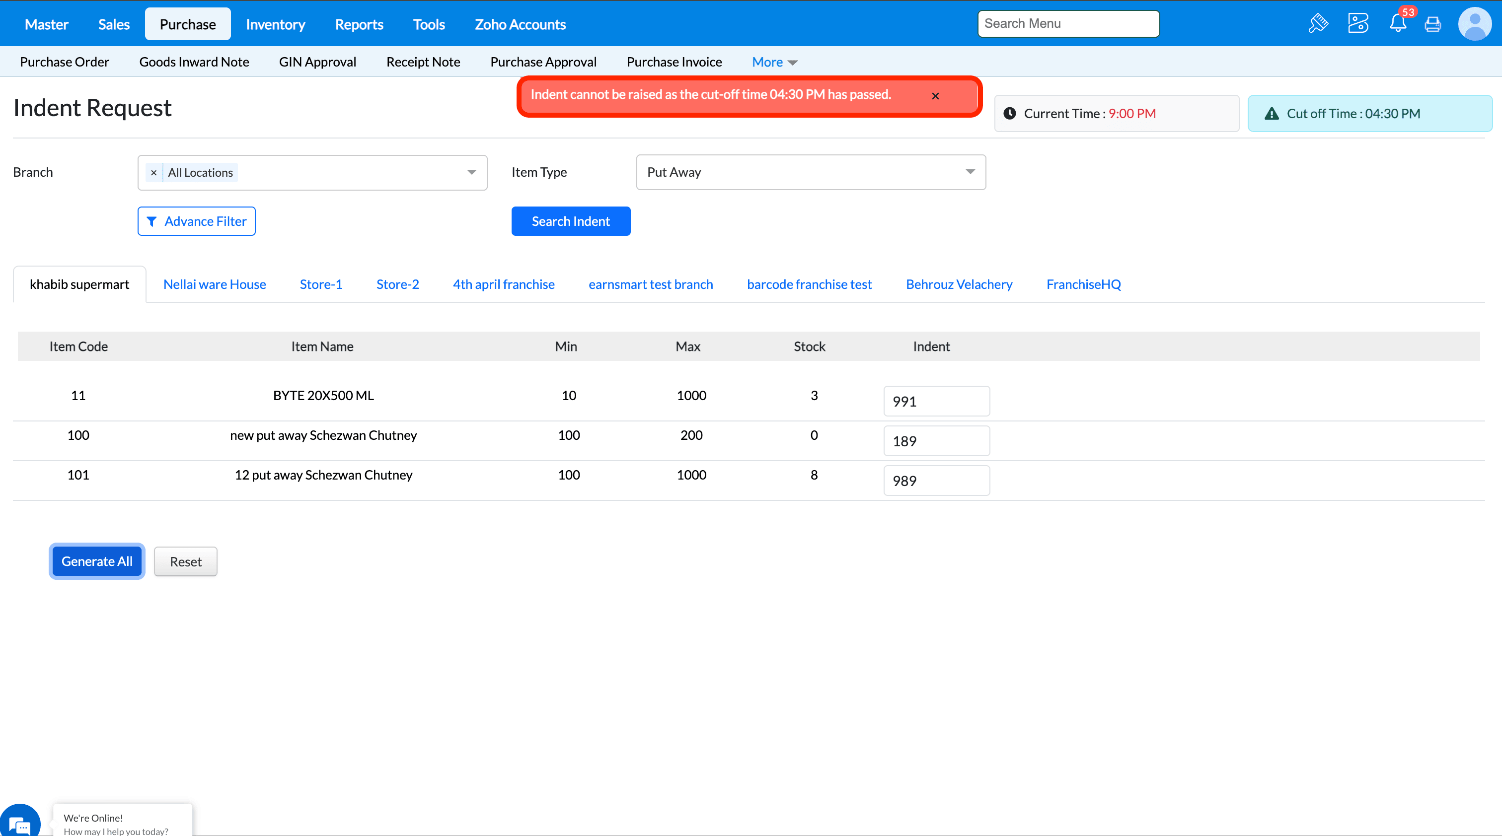
Task: Switch to Nellai ware House tab
Action: (x=215, y=284)
